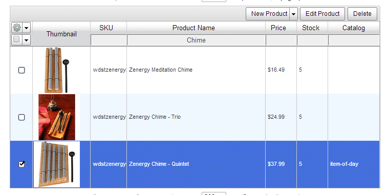Open the Zenergy Meditation Chime thumbnail
The image size is (388, 195).
[57, 70]
